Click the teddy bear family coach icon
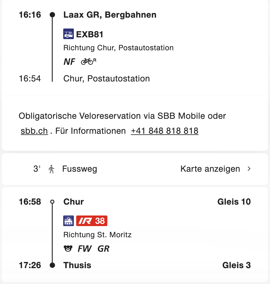The height and width of the screenshot is (284, 270). [68, 249]
